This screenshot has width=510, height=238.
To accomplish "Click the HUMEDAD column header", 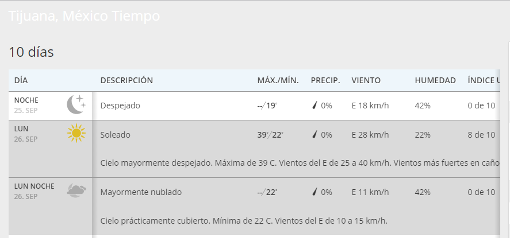I will tap(435, 80).
